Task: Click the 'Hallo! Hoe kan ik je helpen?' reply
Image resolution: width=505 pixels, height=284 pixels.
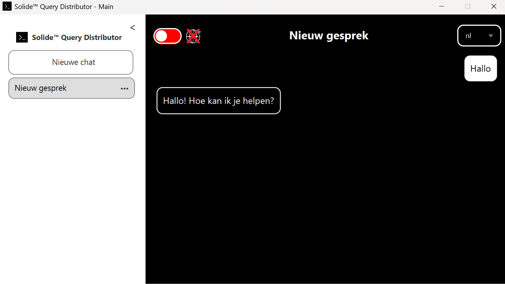Action: tap(218, 101)
